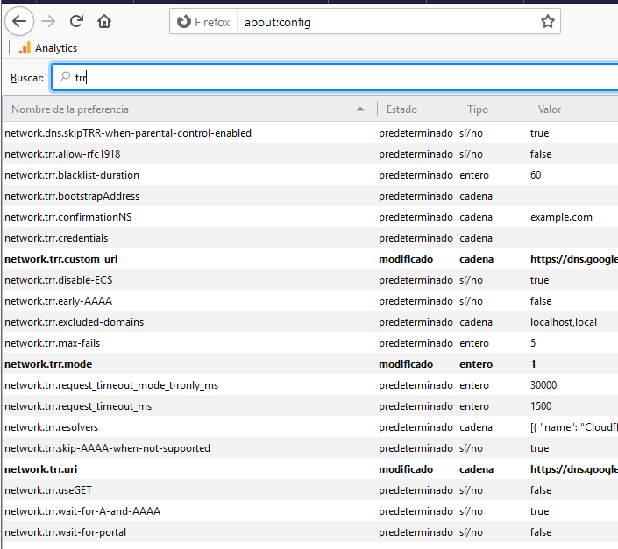
Task: Bookmark this page with the star icon
Action: (547, 22)
